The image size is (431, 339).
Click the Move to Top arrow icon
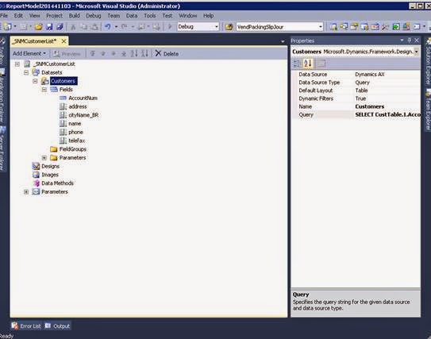tap(93, 54)
